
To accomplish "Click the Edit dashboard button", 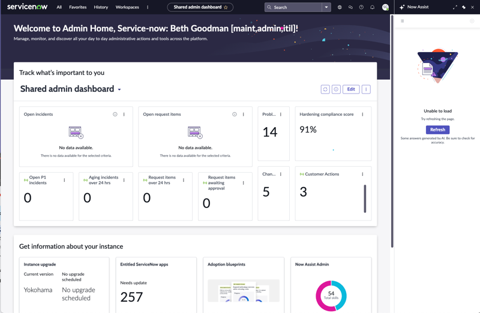I will click(351, 89).
